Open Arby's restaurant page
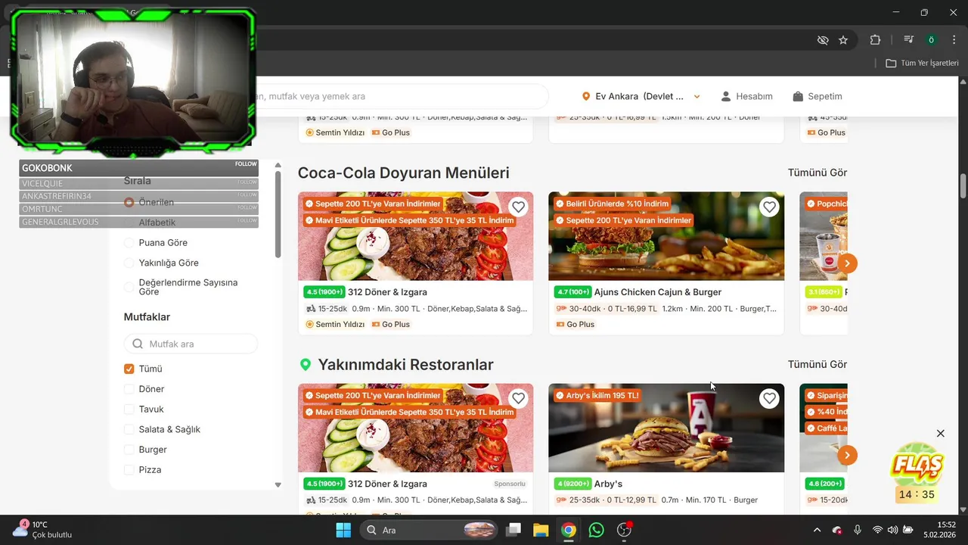 [x=608, y=484]
